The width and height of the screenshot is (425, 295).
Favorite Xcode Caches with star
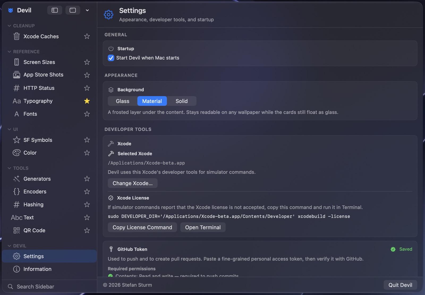87,36
